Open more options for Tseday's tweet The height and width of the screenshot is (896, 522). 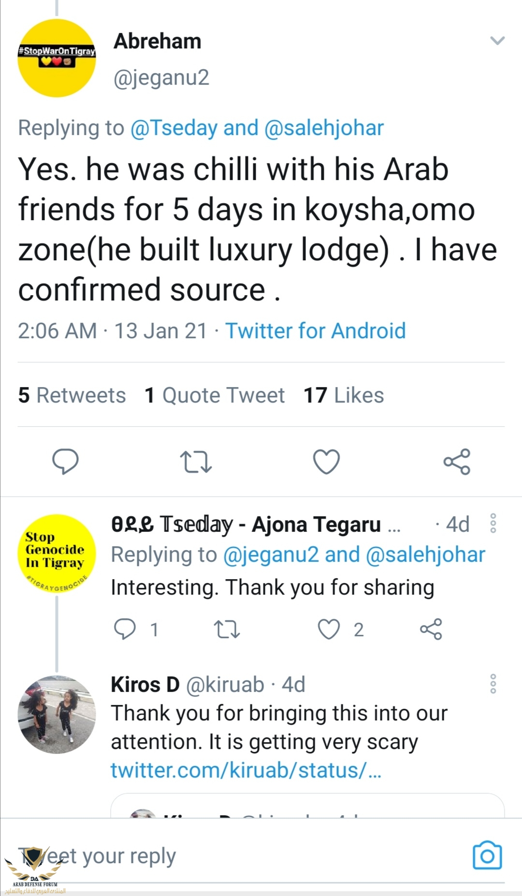click(493, 523)
